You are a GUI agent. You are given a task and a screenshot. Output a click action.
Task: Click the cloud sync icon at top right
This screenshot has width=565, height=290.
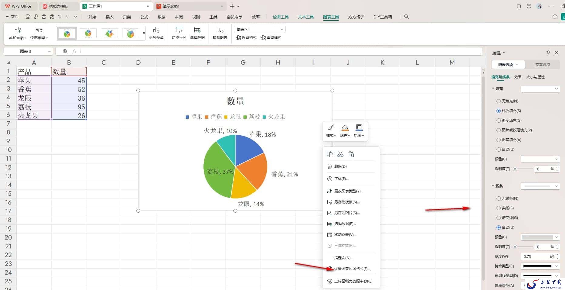[555, 17]
